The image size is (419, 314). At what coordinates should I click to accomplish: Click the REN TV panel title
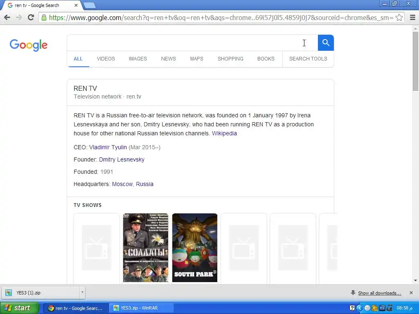pos(85,88)
